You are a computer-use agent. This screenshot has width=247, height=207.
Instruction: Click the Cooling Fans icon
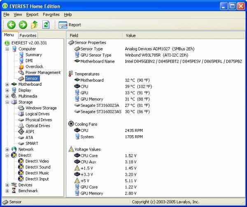(x=71, y=124)
